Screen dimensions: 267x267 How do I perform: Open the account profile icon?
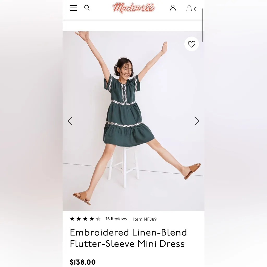(173, 8)
